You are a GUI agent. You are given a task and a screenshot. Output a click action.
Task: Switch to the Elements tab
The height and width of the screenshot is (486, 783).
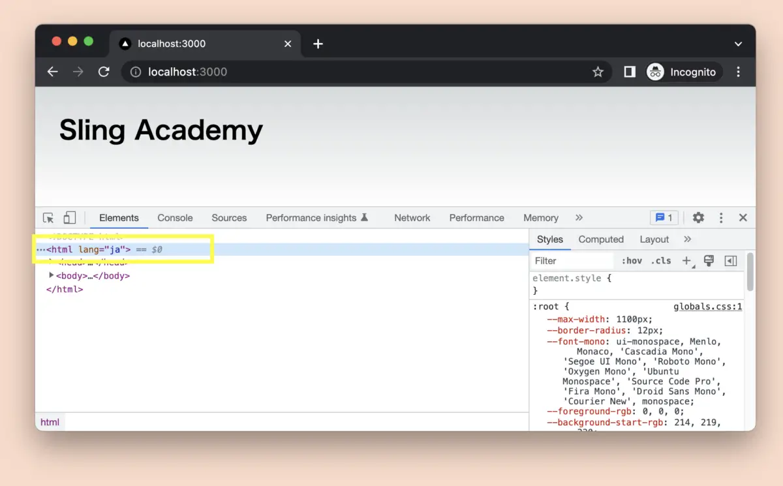119,218
